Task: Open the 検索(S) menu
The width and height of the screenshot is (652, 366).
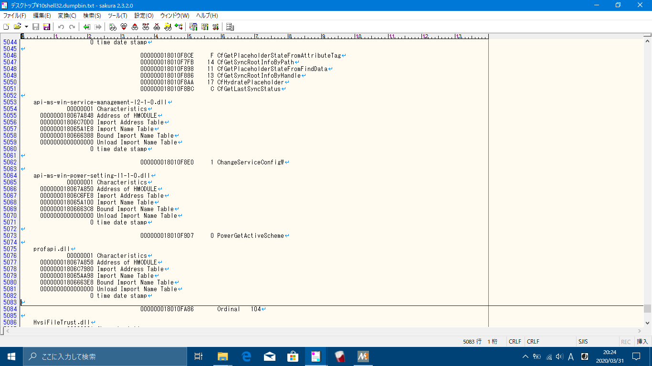Action: pos(92,16)
